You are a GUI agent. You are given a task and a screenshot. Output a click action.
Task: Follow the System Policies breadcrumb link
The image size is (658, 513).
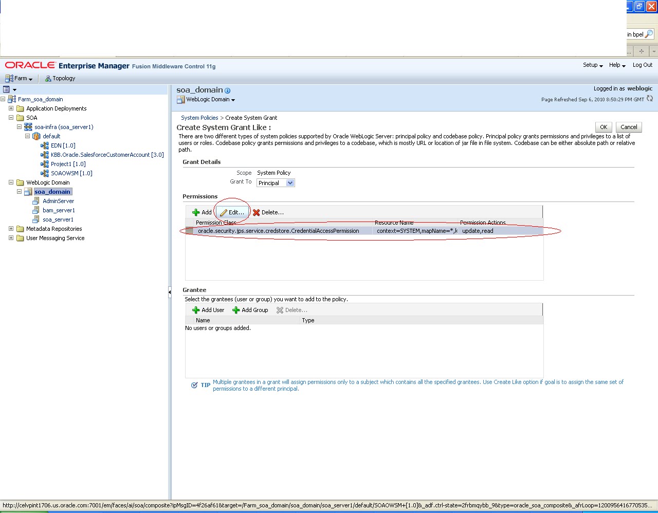click(199, 118)
